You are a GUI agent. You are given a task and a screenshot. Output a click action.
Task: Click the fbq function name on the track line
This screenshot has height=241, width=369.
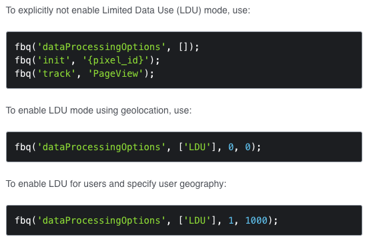pyautogui.click(x=23, y=73)
